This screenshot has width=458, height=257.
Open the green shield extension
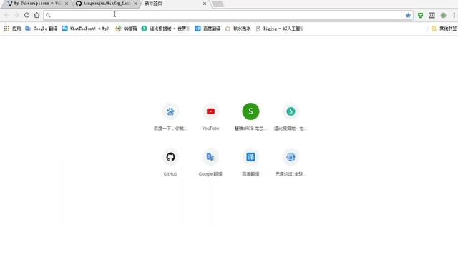point(420,15)
